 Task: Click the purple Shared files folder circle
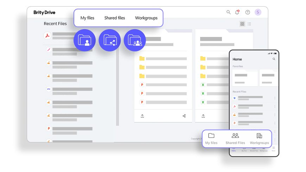[110, 40]
